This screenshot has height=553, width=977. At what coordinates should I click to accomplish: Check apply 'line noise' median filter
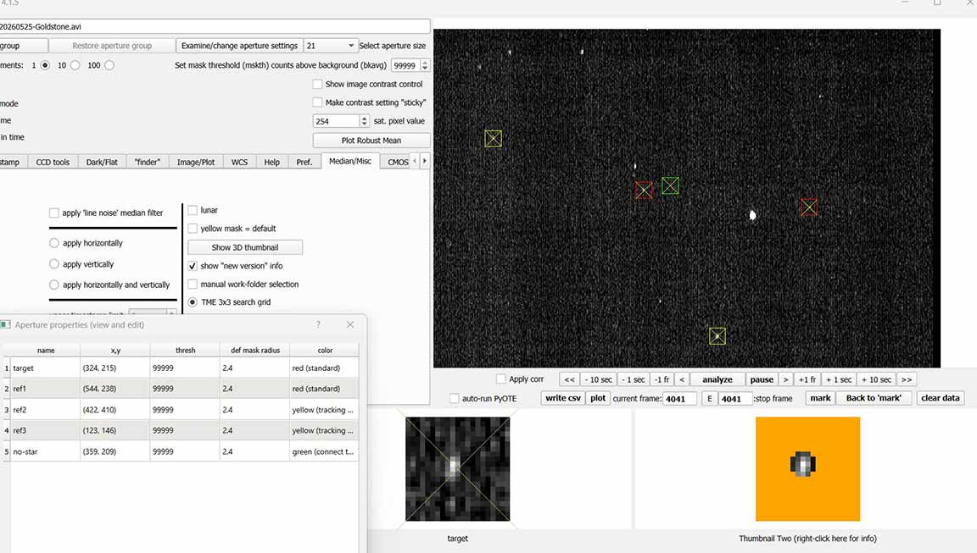coord(54,213)
